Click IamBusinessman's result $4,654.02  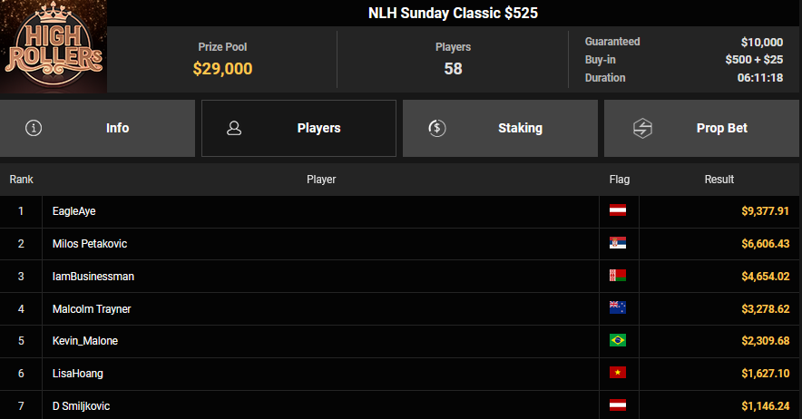point(765,277)
